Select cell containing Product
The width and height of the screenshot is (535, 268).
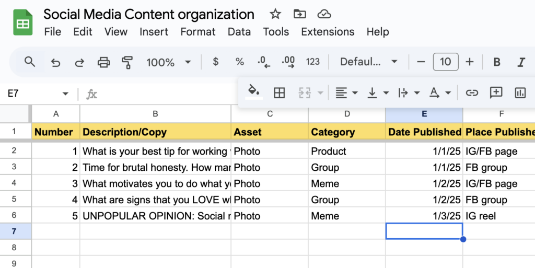click(x=347, y=151)
